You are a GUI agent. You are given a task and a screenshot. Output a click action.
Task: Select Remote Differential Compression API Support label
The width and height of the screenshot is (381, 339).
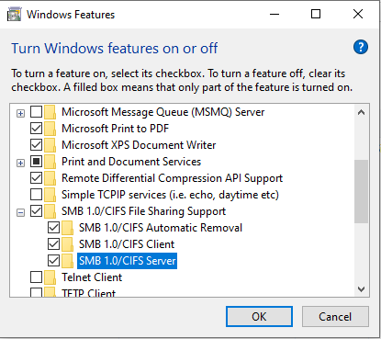(172, 178)
